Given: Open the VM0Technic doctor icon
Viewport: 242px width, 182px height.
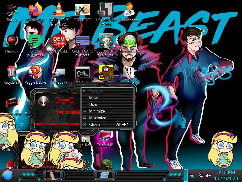Looking at the screenshot, I should coord(129,12).
